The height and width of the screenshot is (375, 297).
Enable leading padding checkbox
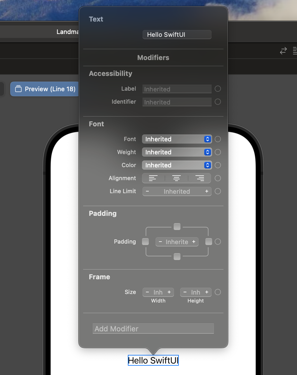coord(145,242)
